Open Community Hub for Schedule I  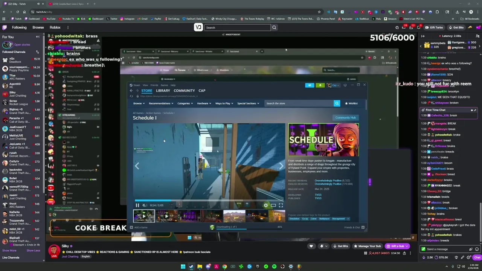tap(346, 117)
